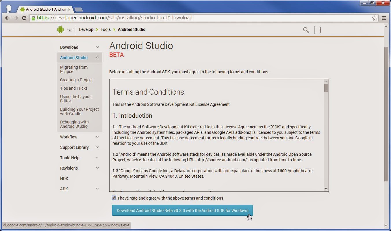
Task: Expand the Tools Help section
Action: (x=97, y=158)
